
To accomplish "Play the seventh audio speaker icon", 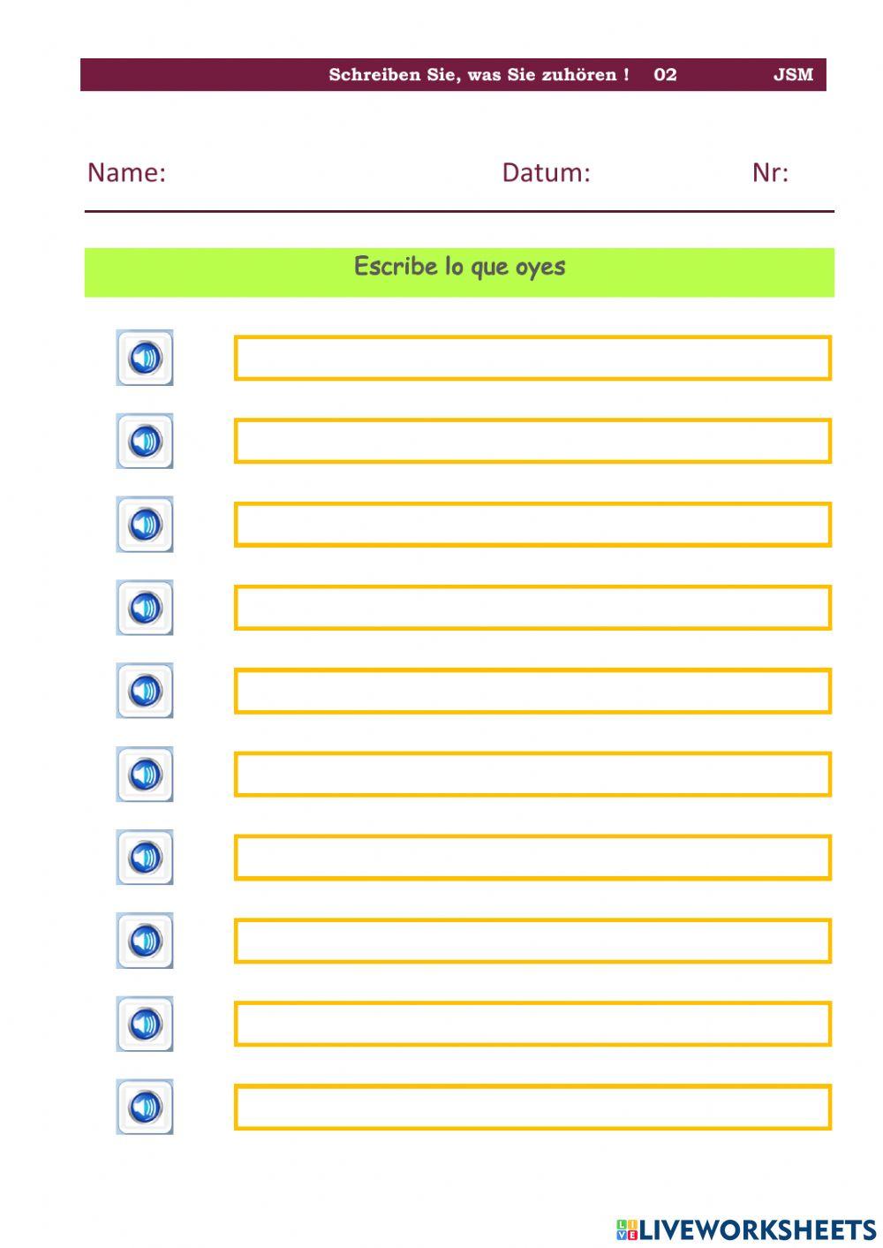I will (x=145, y=857).
